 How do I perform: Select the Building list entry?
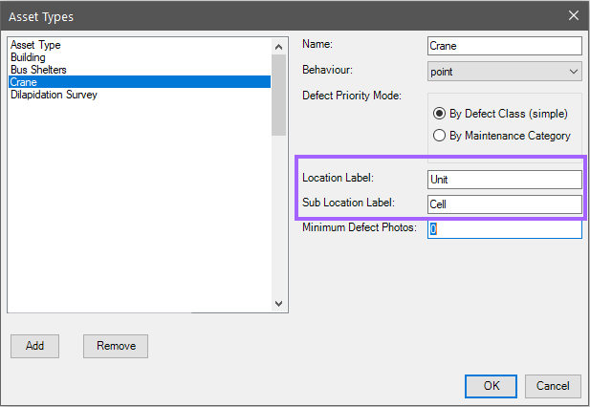pos(28,58)
